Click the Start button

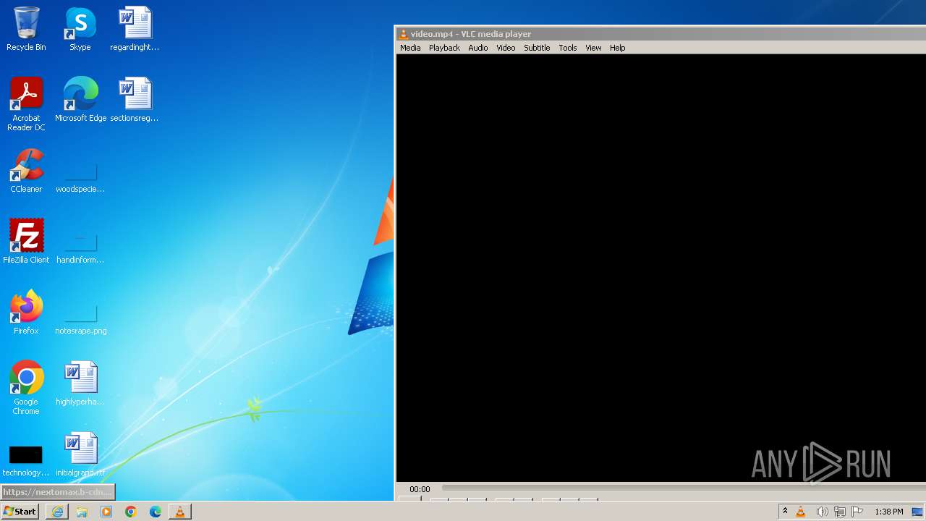20,512
